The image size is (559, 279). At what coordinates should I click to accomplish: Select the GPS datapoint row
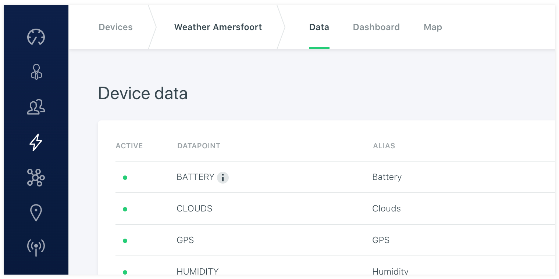coord(185,240)
